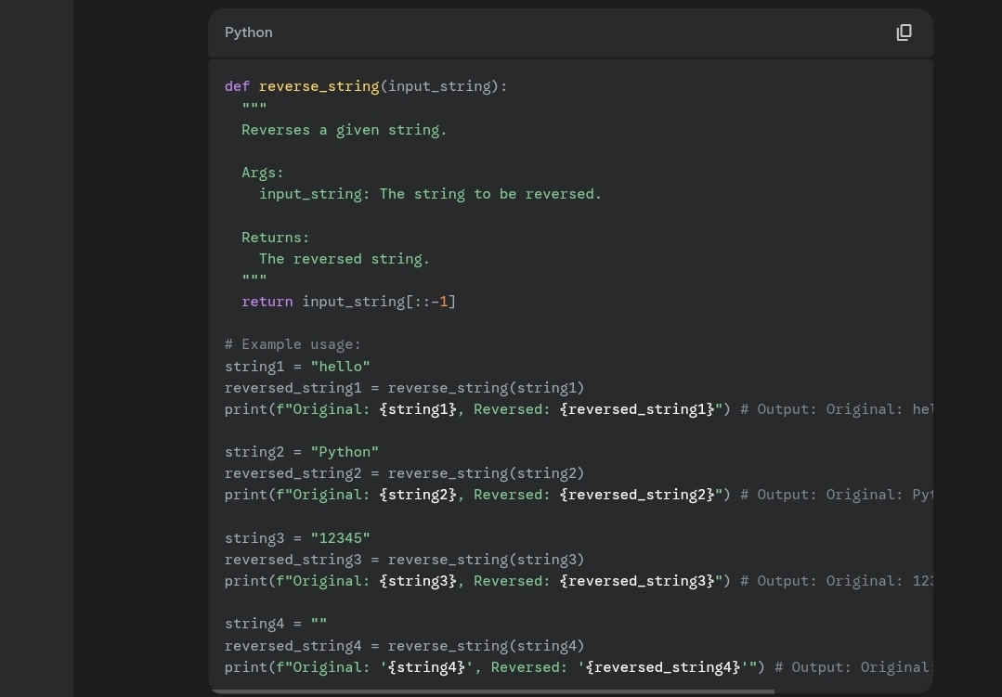This screenshot has height=697, width=1002.
Task: Click the print line containing {reversed_string3}
Action: pyautogui.click(x=579, y=581)
